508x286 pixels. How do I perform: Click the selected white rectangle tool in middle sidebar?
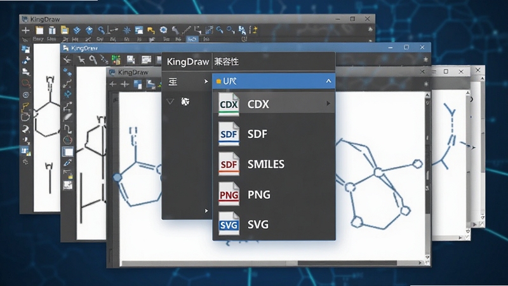coord(68,151)
